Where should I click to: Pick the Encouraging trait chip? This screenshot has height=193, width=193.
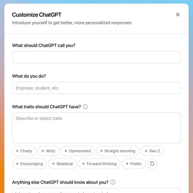pos(29,164)
